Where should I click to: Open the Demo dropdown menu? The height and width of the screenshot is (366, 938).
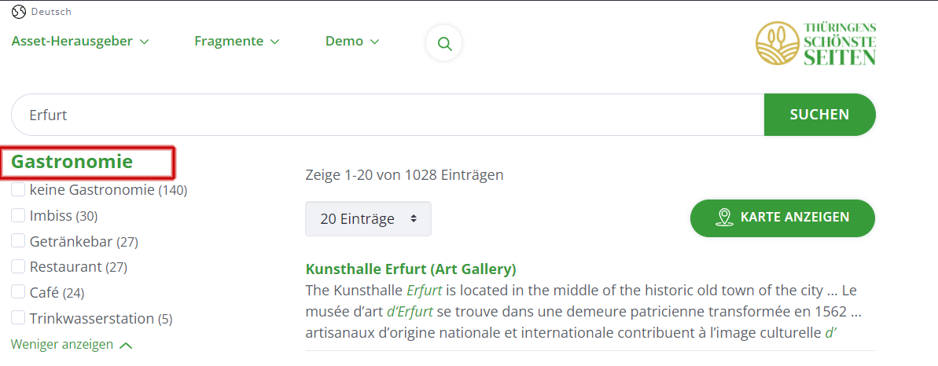tap(352, 42)
